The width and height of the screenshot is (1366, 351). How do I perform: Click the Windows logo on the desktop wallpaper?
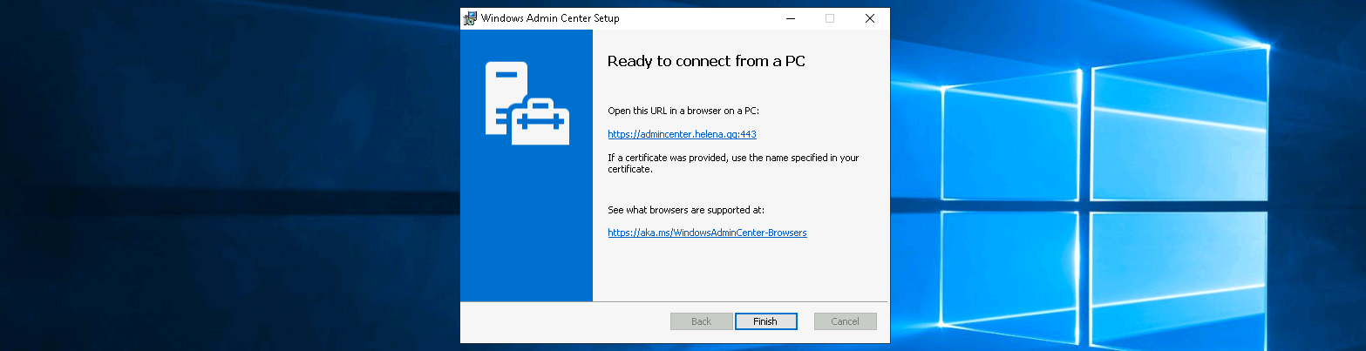click(x=1107, y=174)
